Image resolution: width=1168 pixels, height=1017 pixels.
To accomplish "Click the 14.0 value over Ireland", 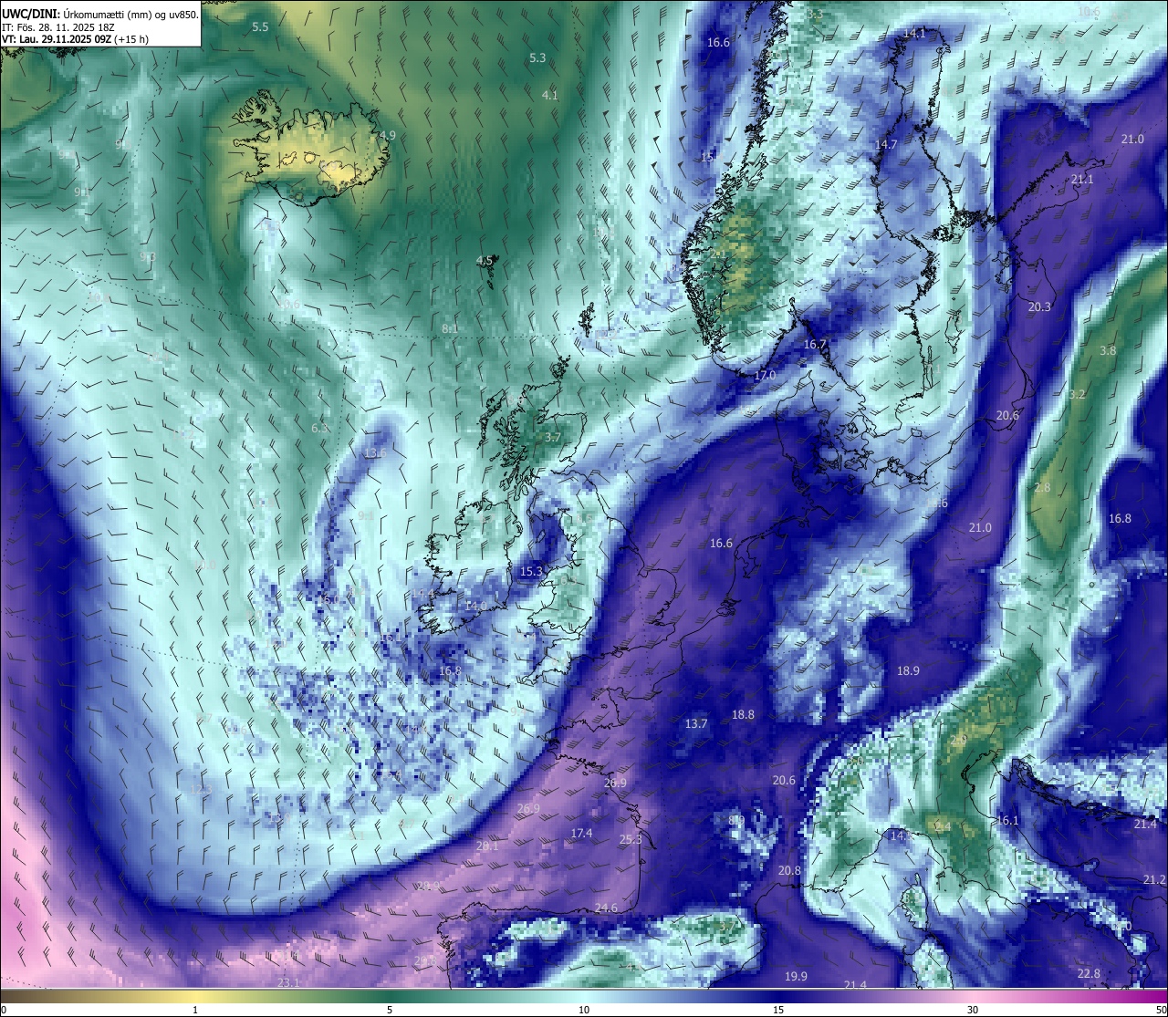I will tap(475, 606).
